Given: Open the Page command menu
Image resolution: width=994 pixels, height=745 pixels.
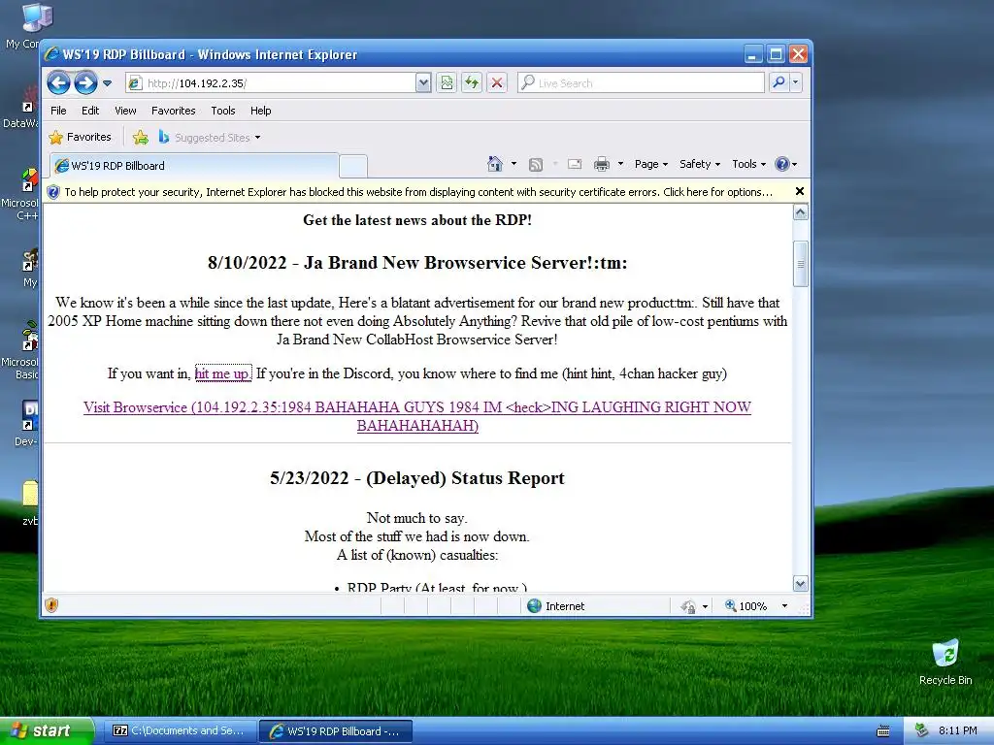Looking at the screenshot, I should tap(651, 164).
